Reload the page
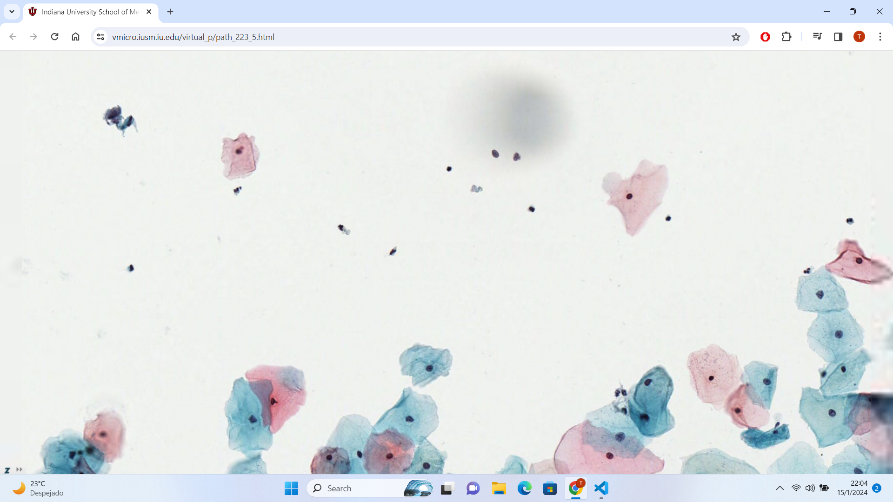This screenshot has height=502, width=893. pos(54,37)
